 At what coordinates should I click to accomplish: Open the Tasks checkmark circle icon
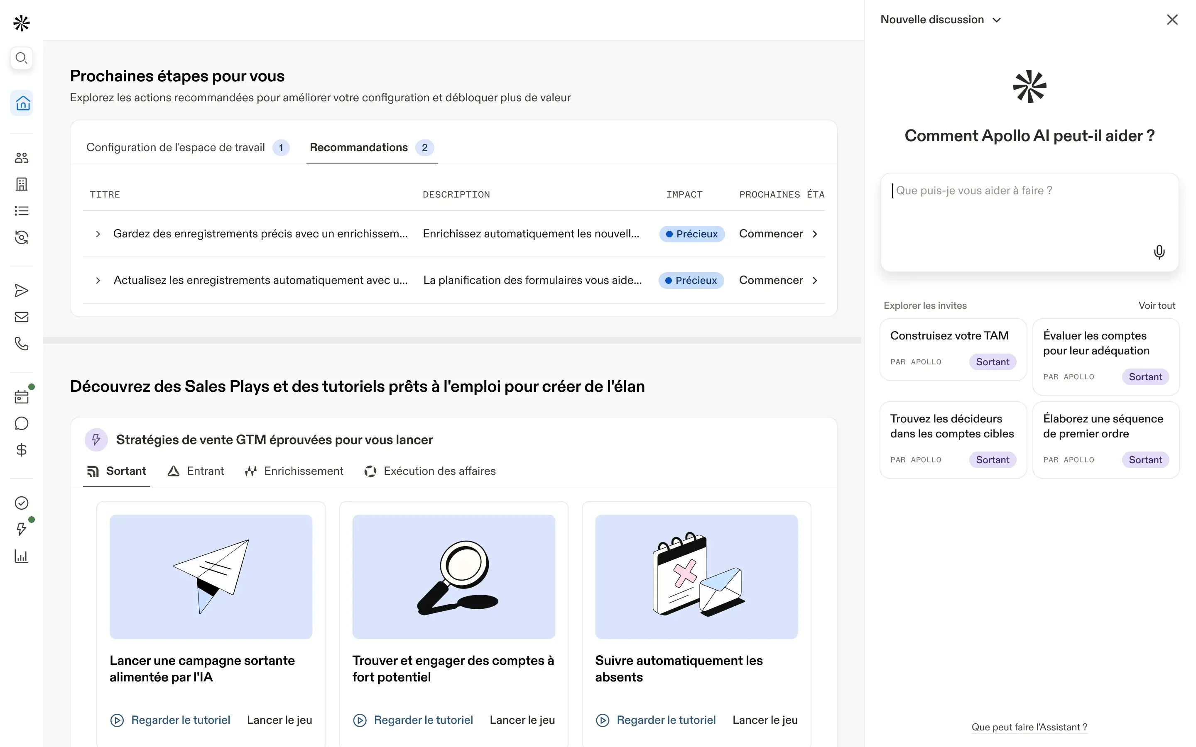[x=21, y=503]
